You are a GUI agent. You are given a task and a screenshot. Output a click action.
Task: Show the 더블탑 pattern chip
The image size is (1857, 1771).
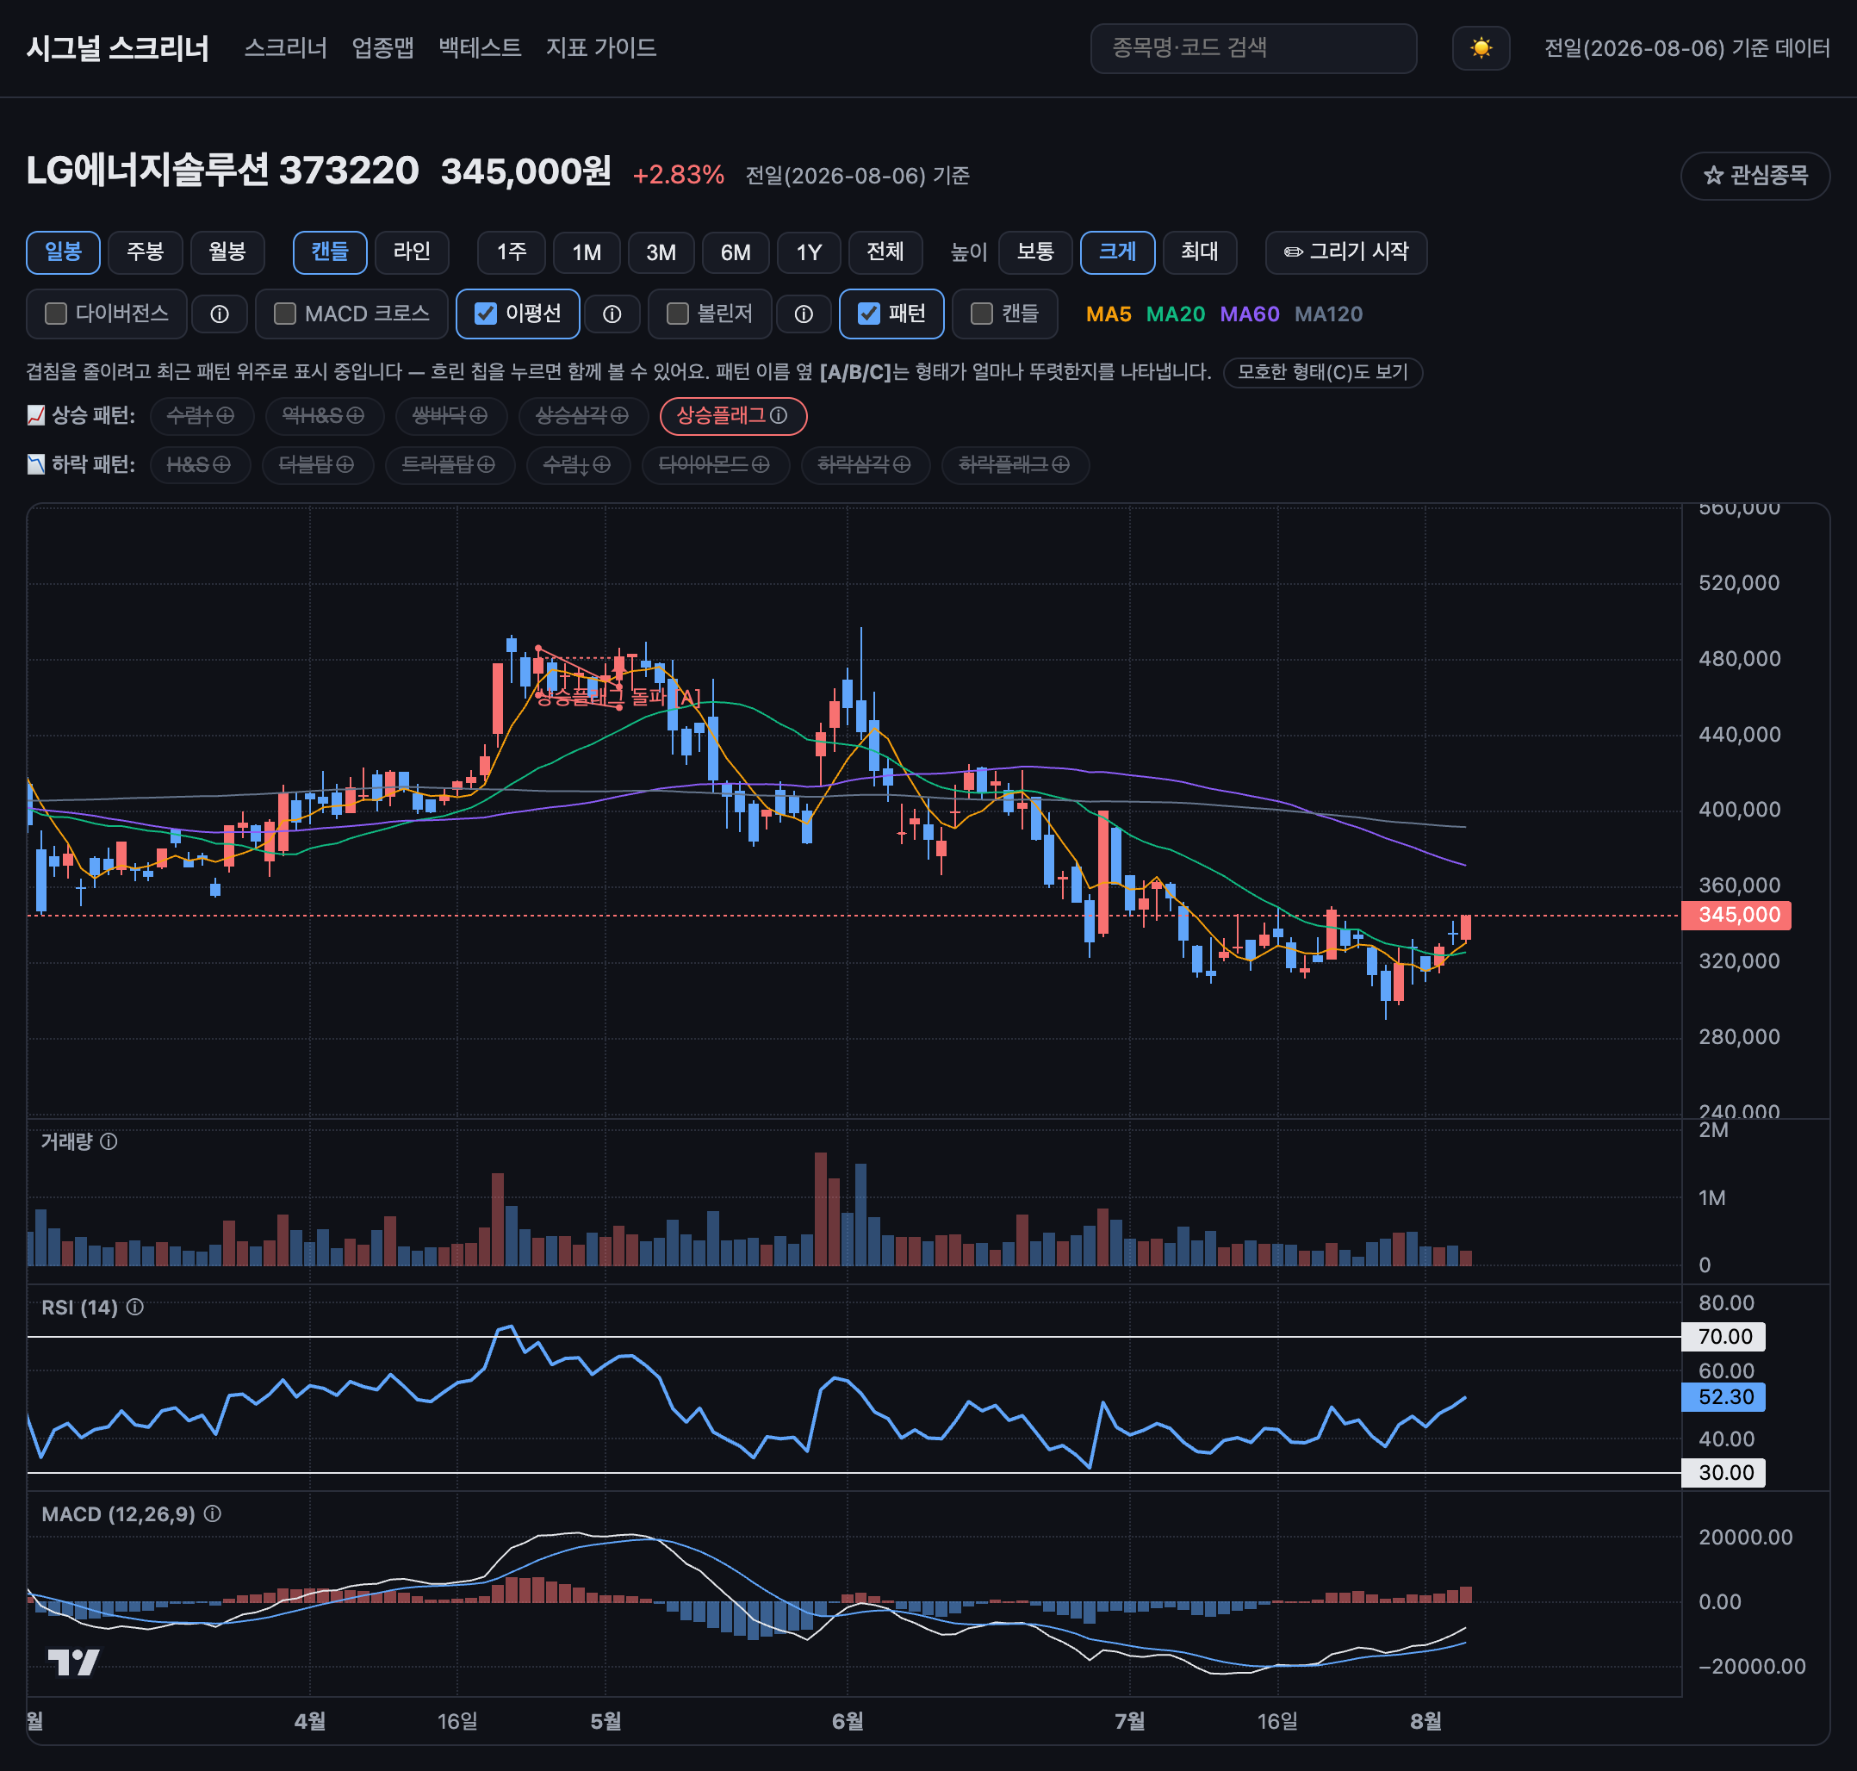(317, 465)
